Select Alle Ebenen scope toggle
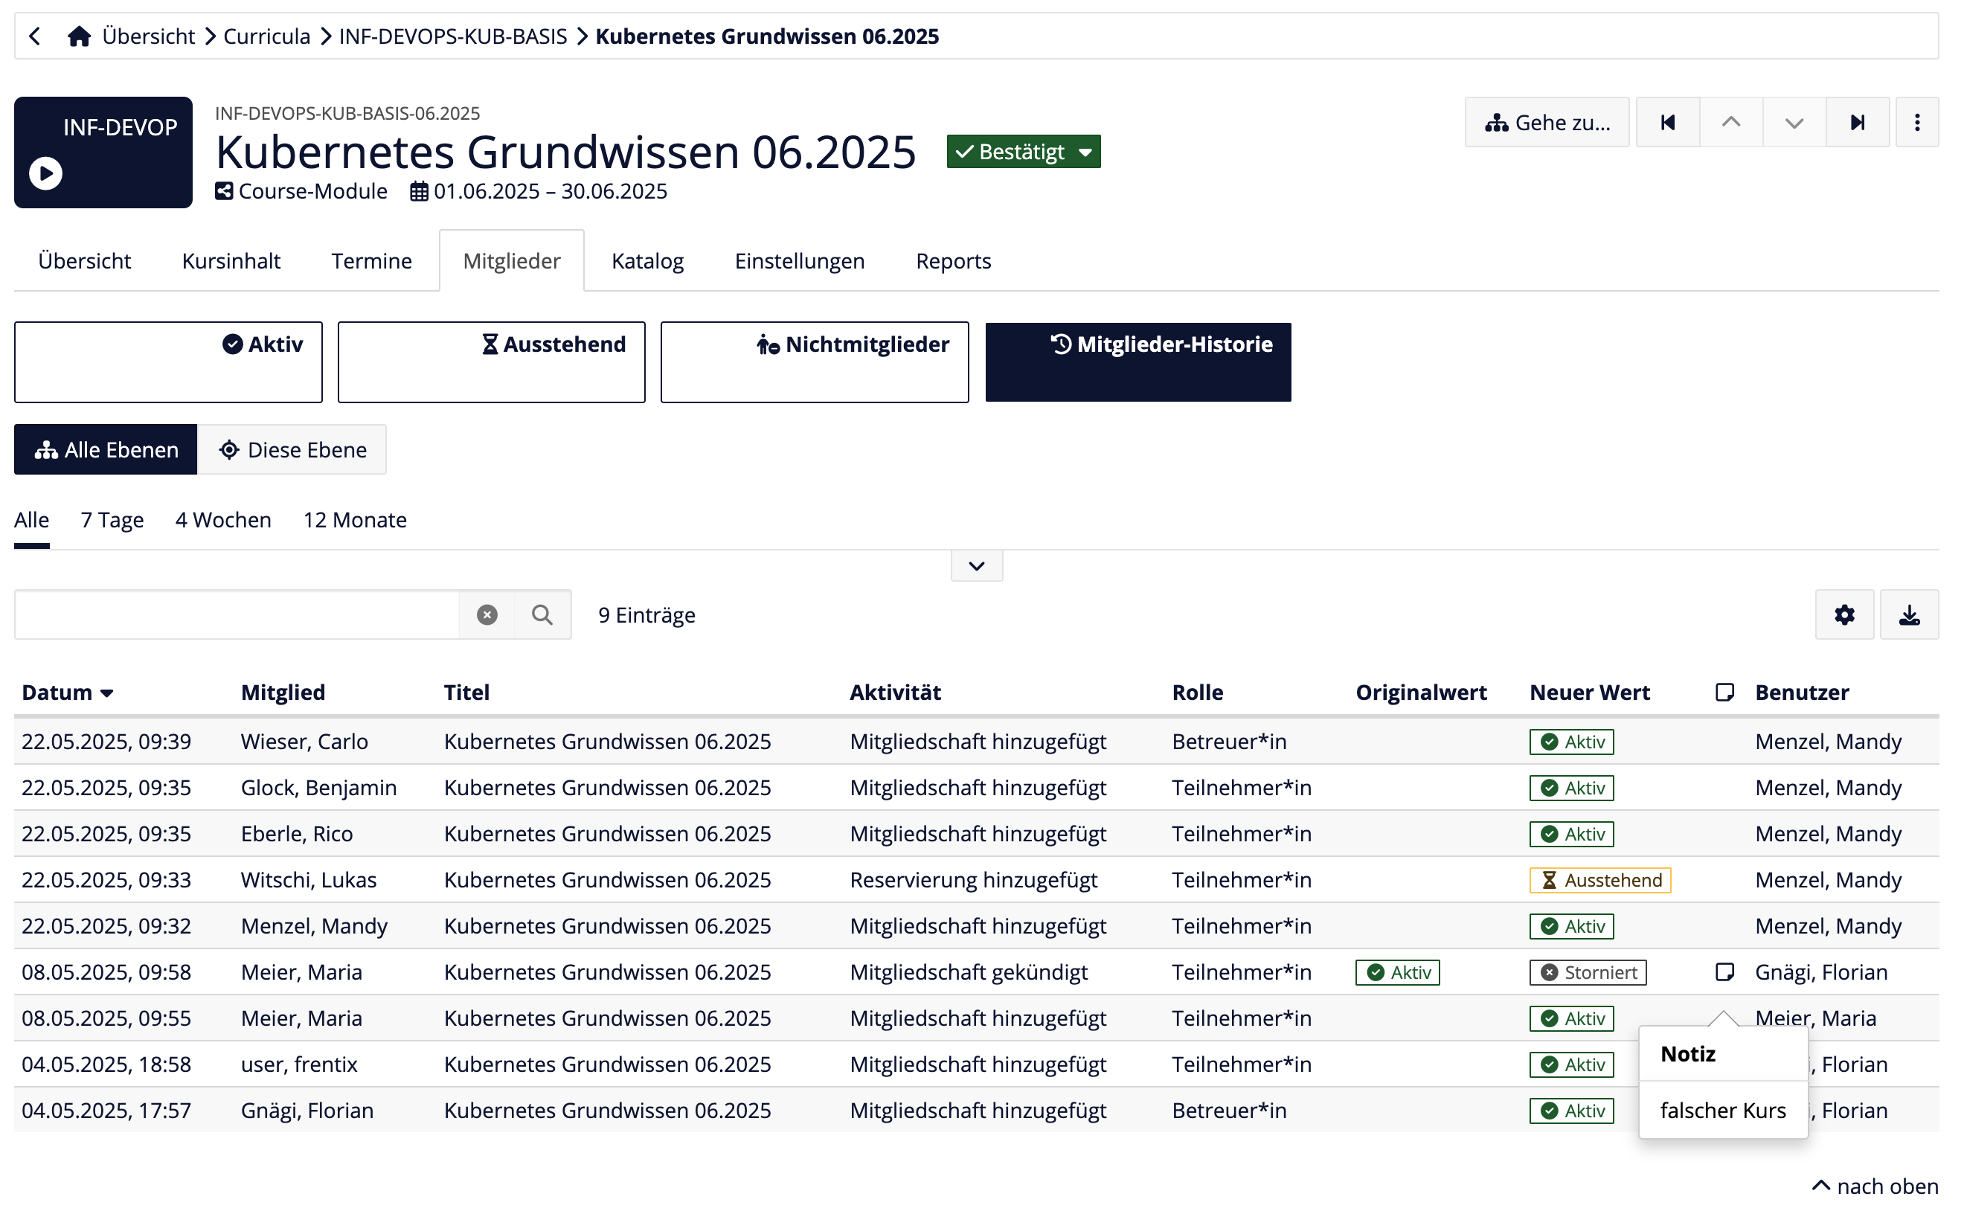Image resolution: width=1964 pixels, height=1214 pixels. pyautogui.click(x=106, y=449)
